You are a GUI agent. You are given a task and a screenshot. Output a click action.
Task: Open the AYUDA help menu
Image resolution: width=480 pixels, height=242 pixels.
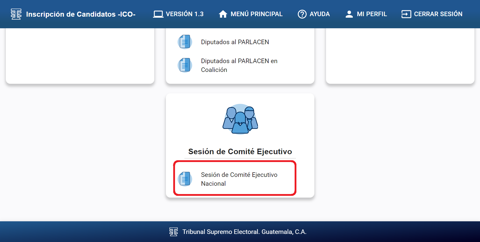pyautogui.click(x=320, y=14)
